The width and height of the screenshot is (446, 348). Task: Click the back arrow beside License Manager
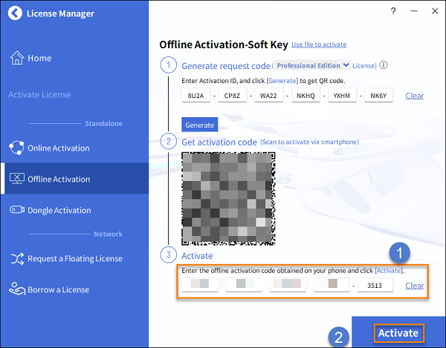(x=15, y=13)
